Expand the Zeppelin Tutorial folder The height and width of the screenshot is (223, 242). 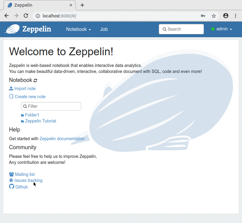click(x=41, y=121)
